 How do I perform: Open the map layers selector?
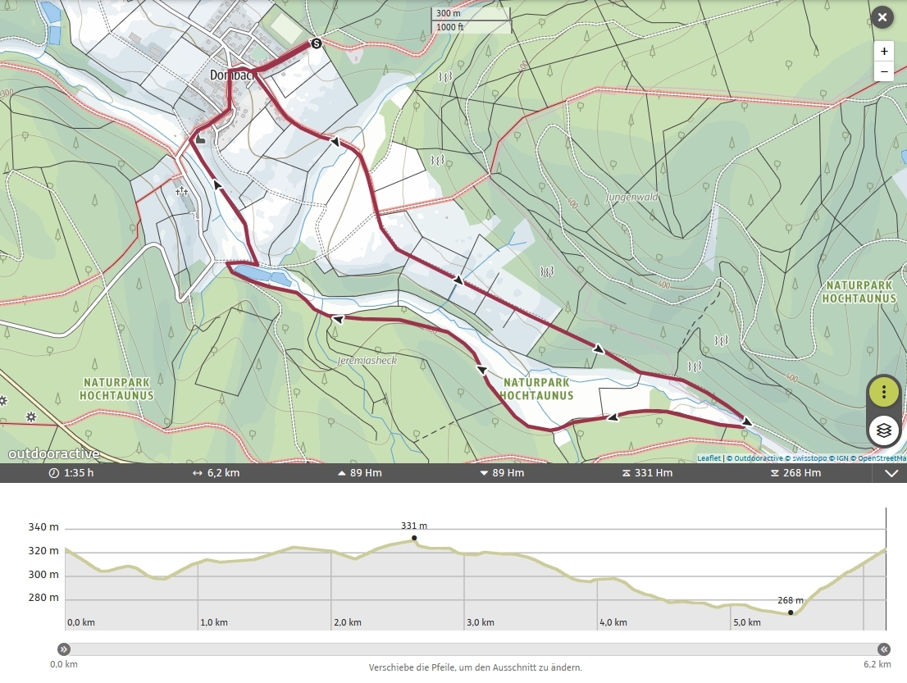883,430
